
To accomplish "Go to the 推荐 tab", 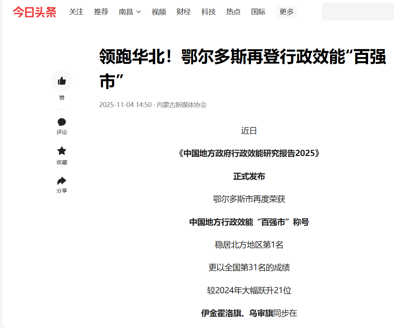I will pyautogui.click(x=101, y=12).
